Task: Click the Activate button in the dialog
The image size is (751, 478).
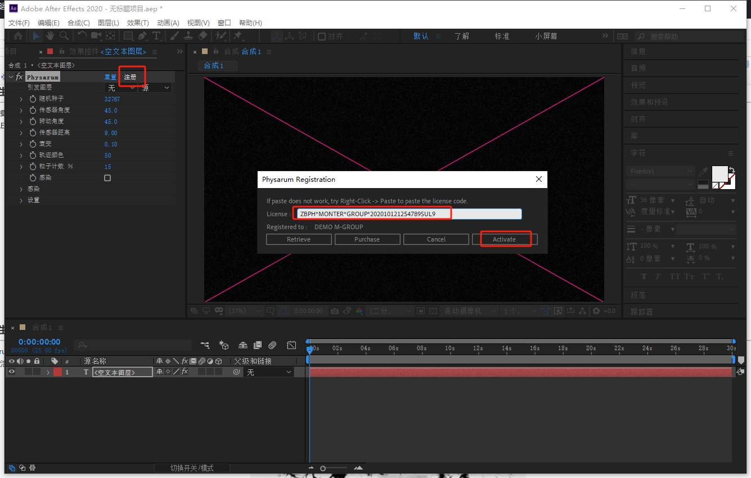Action: click(504, 239)
